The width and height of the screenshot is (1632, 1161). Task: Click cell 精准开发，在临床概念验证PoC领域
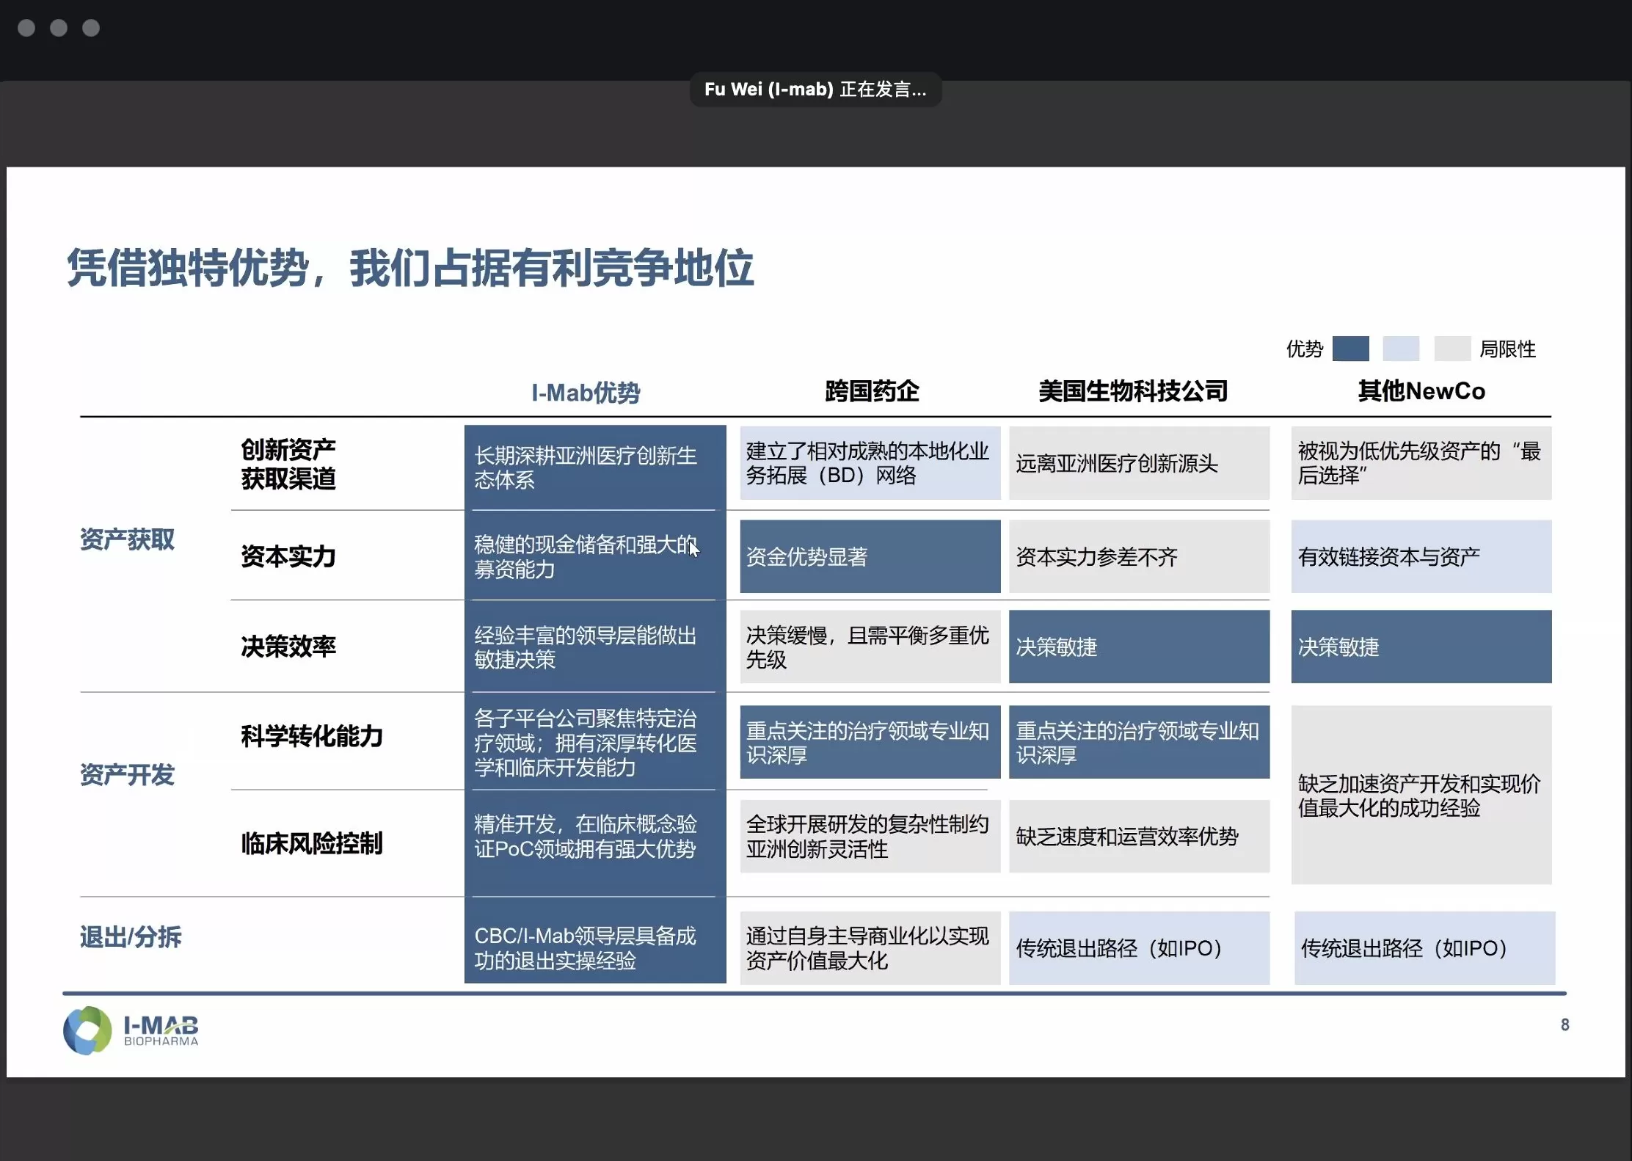[x=595, y=843]
